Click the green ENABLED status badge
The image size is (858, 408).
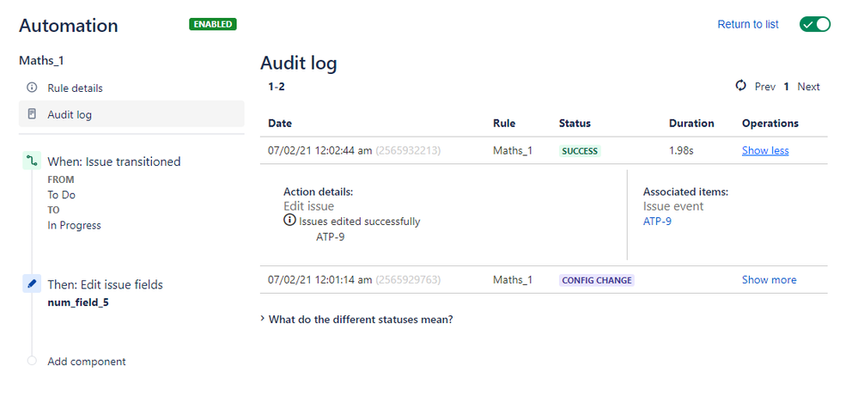213,24
